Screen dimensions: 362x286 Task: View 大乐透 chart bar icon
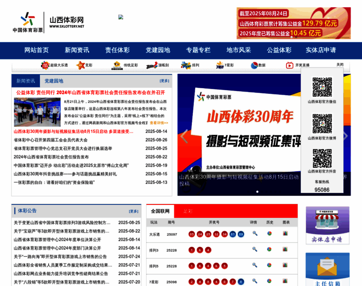coord(285,233)
